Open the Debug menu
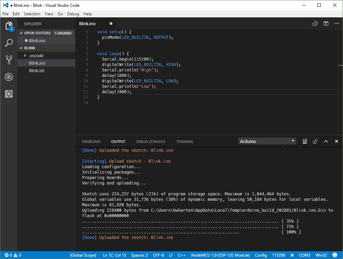This screenshot has height=259, width=343. pyautogui.click(x=73, y=14)
